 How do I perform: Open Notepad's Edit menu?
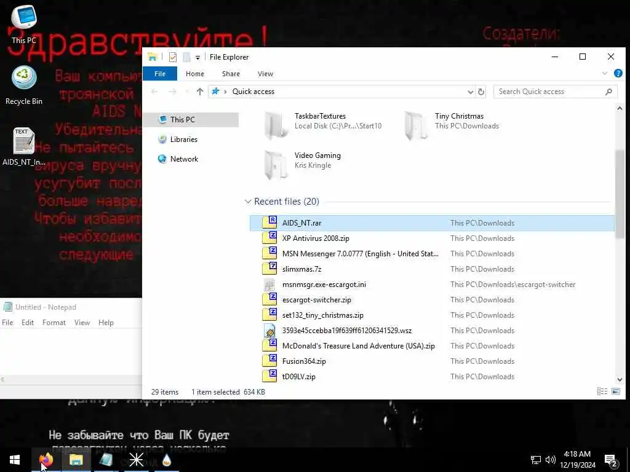[x=27, y=323]
